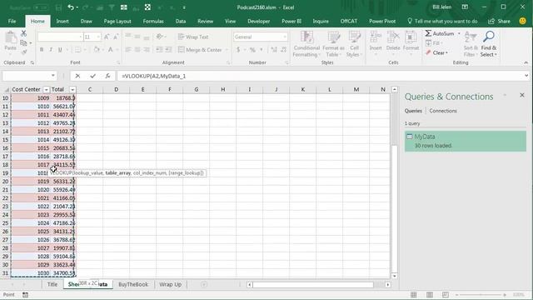This screenshot has height=300, width=533.
Task: Switch to Page Layout tab
Action: (x=117, y=21)
